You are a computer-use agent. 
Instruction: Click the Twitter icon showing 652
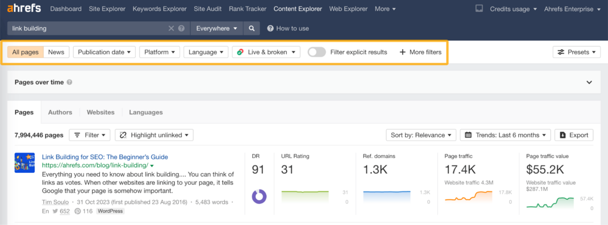(54, 211)
